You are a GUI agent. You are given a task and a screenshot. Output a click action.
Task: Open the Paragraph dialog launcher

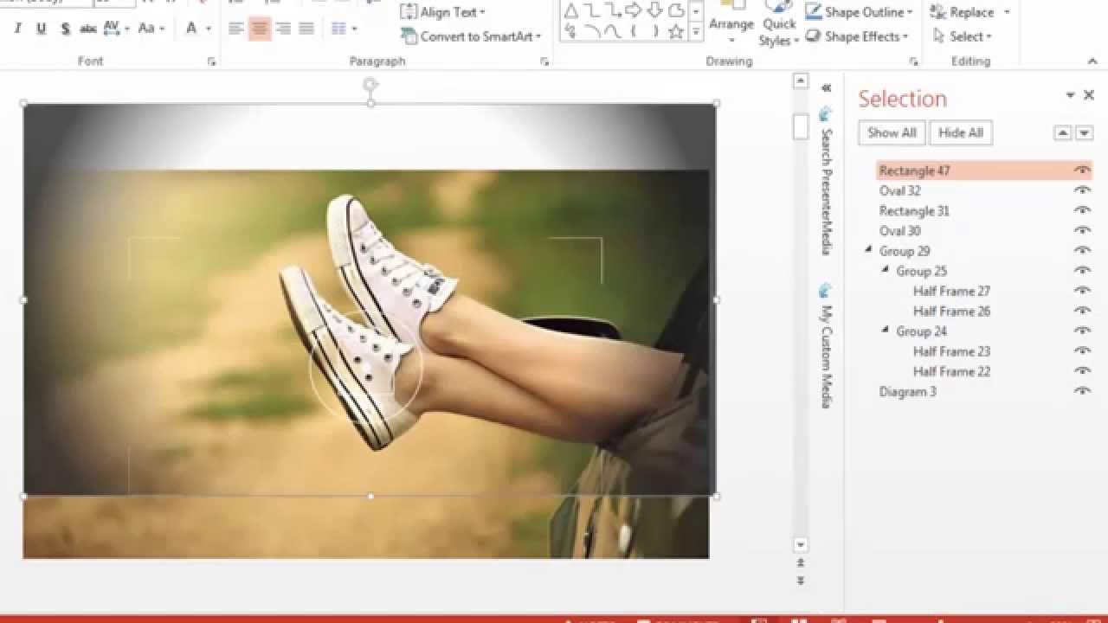click(x=544, y=61)
